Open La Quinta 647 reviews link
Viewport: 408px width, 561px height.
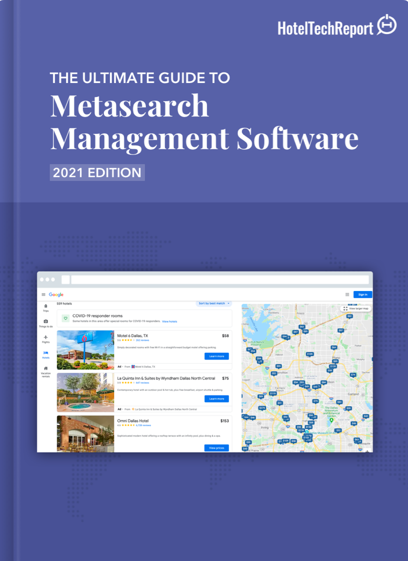142,383
